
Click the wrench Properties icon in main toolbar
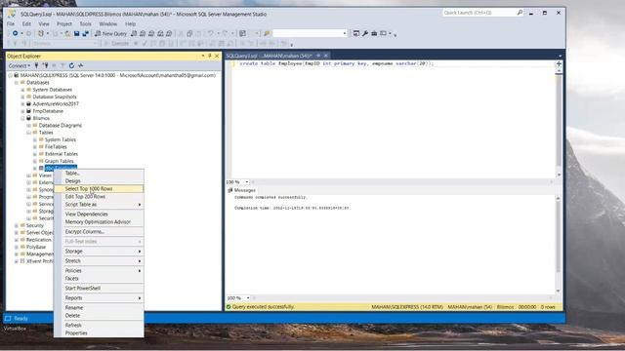365,33
